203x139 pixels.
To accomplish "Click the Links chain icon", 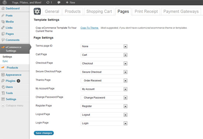I will (x=3, y=28).
